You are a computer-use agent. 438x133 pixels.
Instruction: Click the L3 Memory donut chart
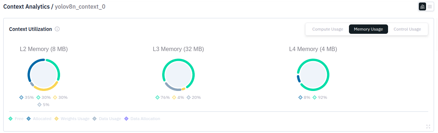point(178,75)
